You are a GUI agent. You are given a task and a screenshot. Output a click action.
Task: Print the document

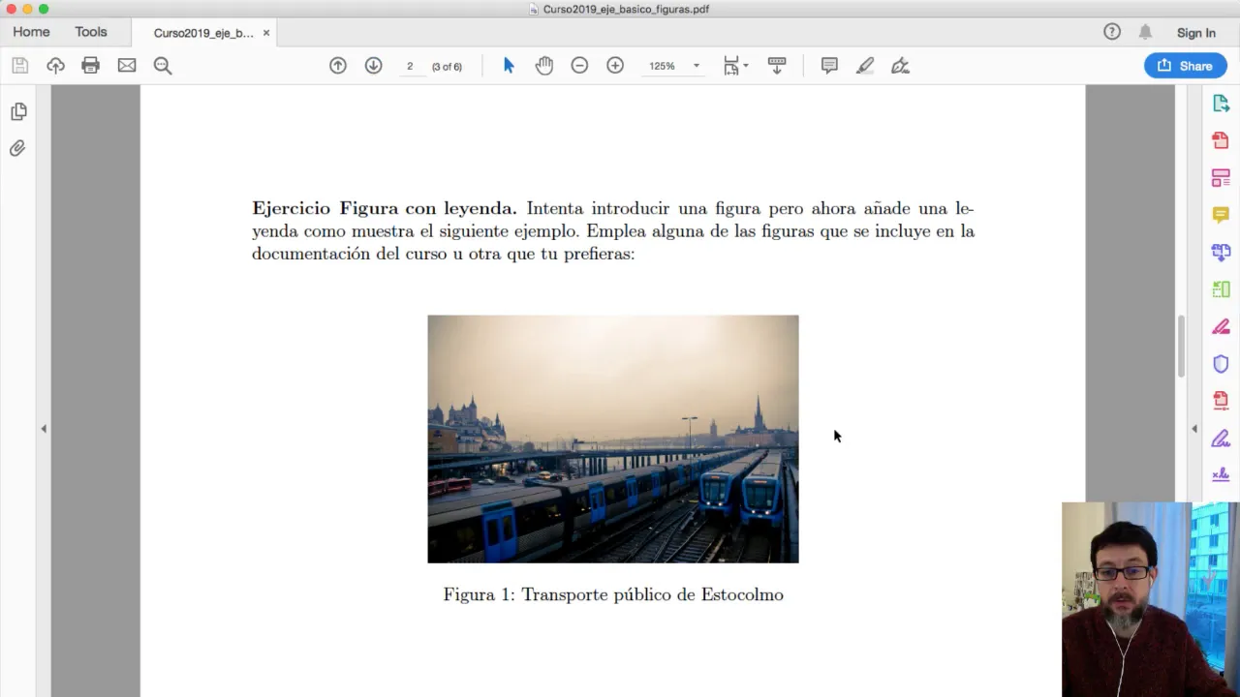[x=91, y=66]
